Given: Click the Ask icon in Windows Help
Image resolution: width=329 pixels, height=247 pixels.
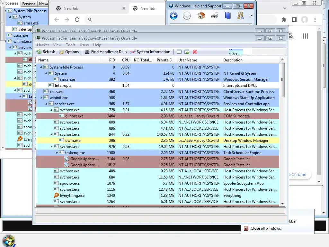Looking at the screenshot, I should point(241,15).
